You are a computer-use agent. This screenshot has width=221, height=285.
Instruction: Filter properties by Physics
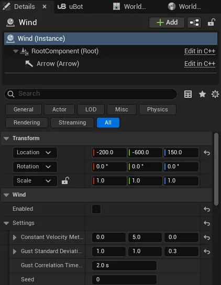tap(158, 109)
